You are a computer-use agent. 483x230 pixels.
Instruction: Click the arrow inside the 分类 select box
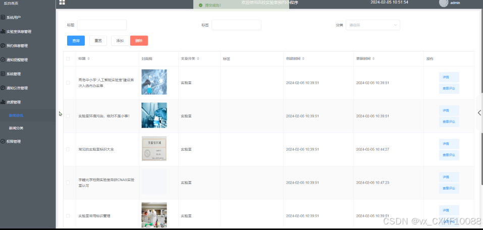tap(395, 25)
